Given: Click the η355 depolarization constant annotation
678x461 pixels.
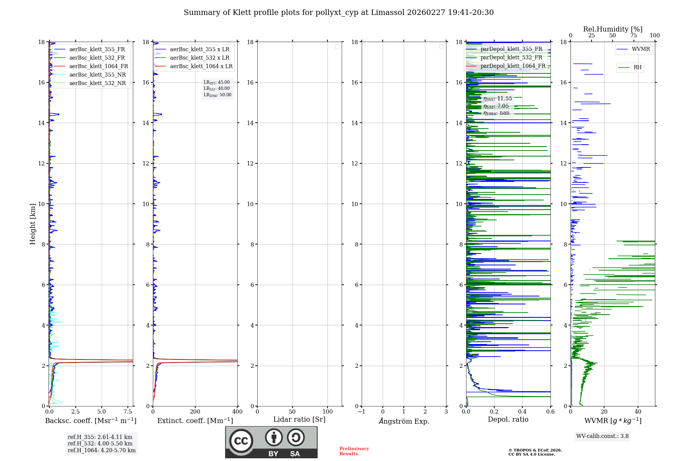Looking at the screenshot, I should [498, 99].
